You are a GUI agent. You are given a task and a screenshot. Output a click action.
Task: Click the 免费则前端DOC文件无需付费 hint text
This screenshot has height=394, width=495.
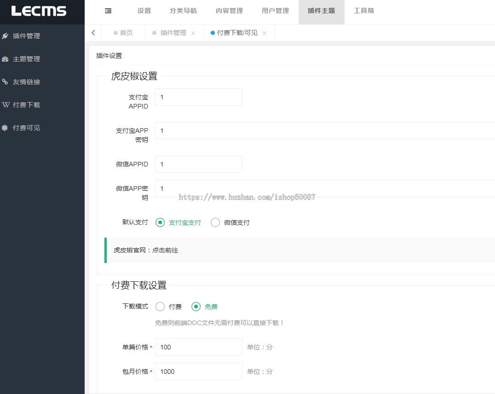coord(219,323)
